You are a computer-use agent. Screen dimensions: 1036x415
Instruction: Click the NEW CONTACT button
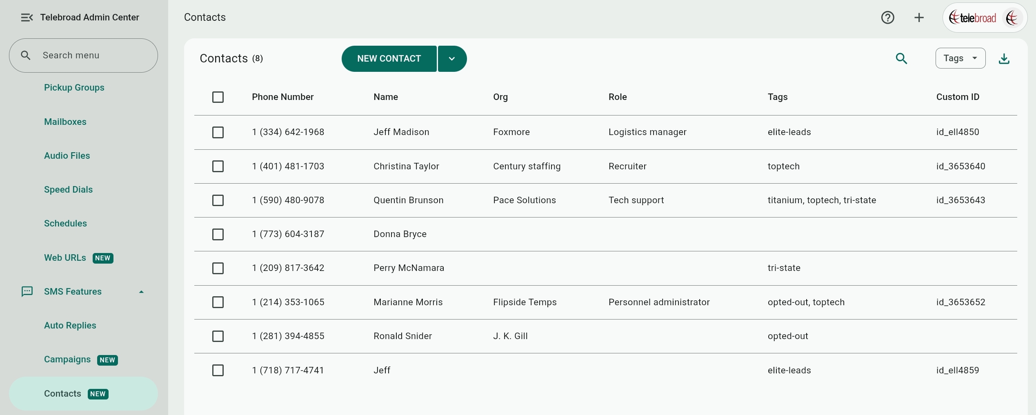coord(389,59)
